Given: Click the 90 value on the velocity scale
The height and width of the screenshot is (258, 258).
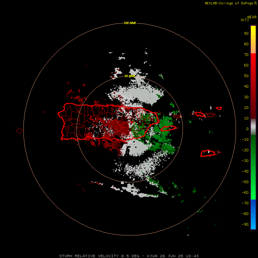Looking at the screenshot, I should pyautogui.click(x=246, y=34).
